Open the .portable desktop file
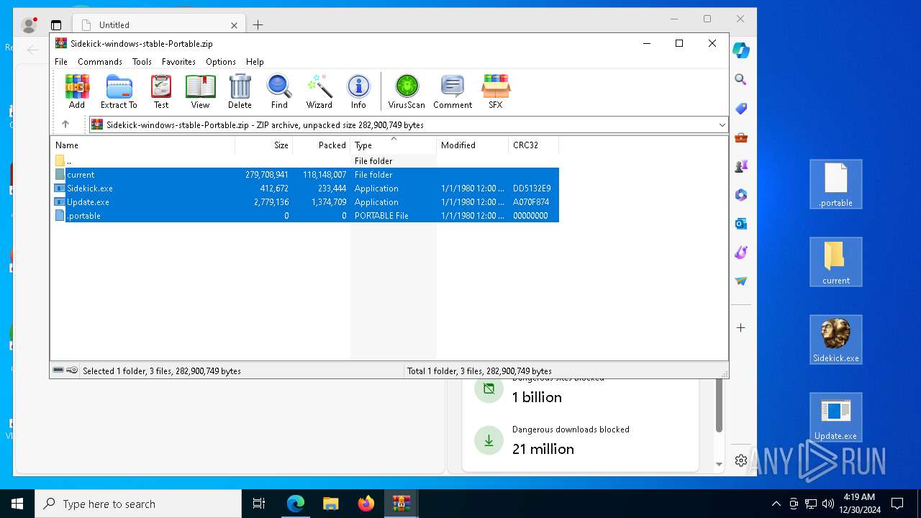 click(x=836, y=185)
